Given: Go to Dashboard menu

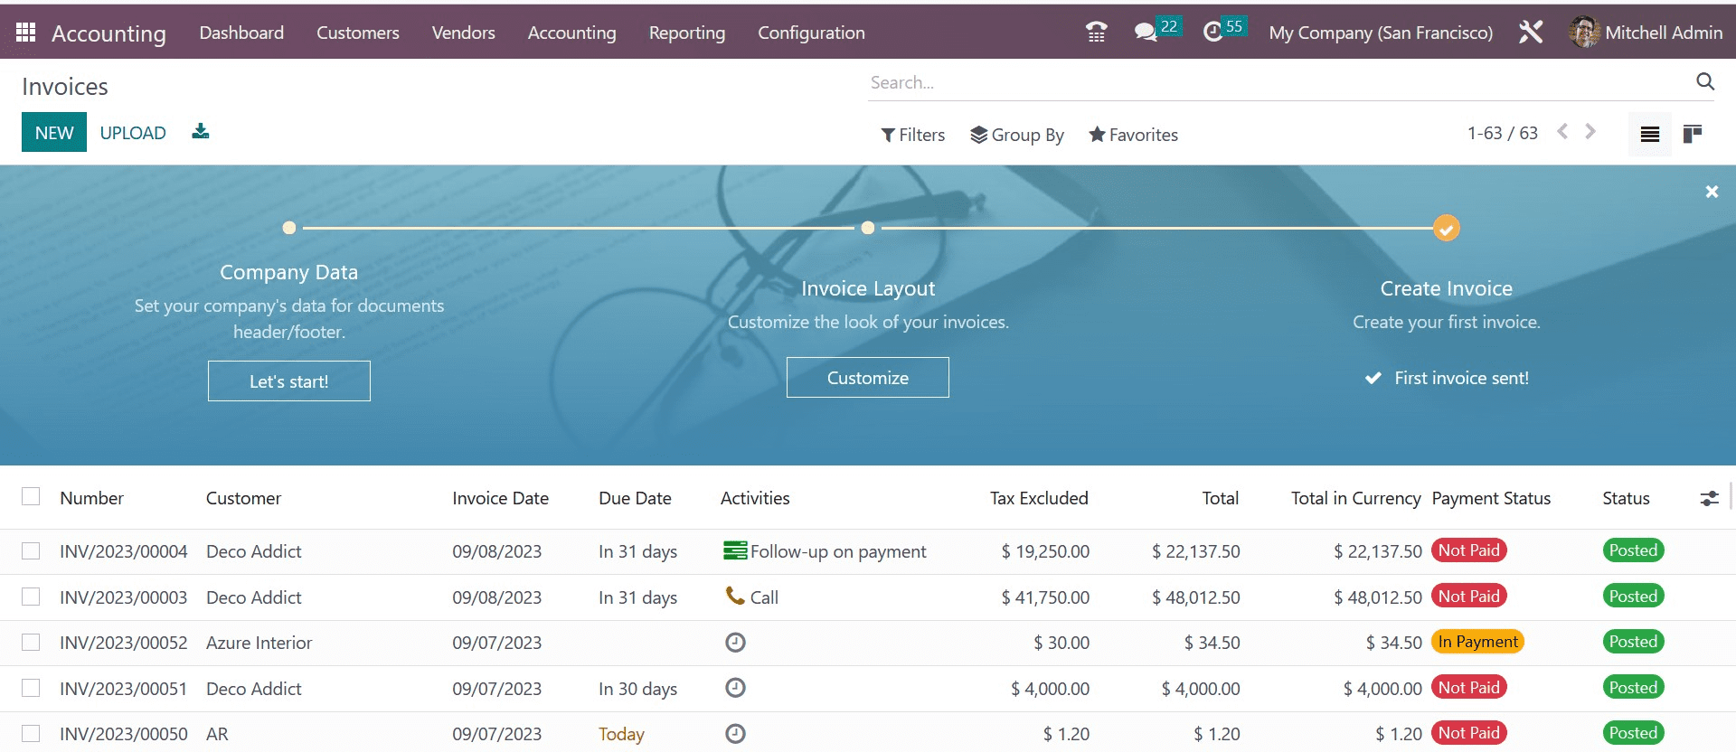Looking at the screenshot, I should (241, 33).
